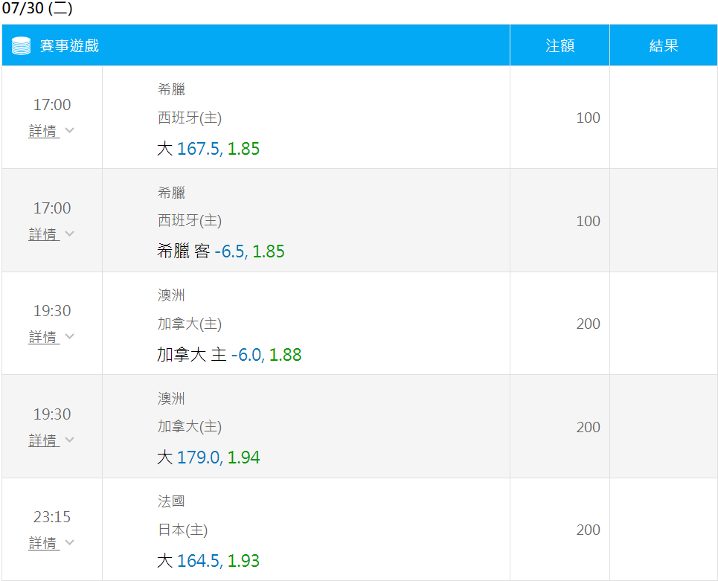Open 詳情 for 加拿大 主 -6.0 bet

(44, 337)
